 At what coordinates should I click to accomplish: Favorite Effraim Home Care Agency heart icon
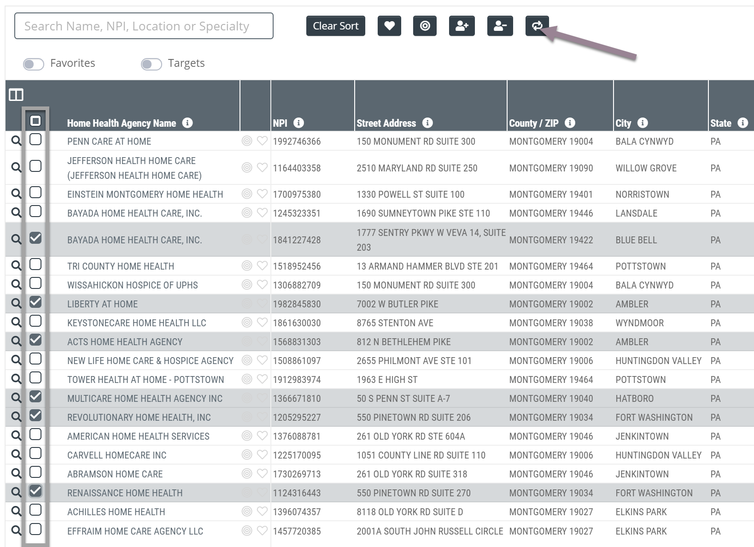262,530
